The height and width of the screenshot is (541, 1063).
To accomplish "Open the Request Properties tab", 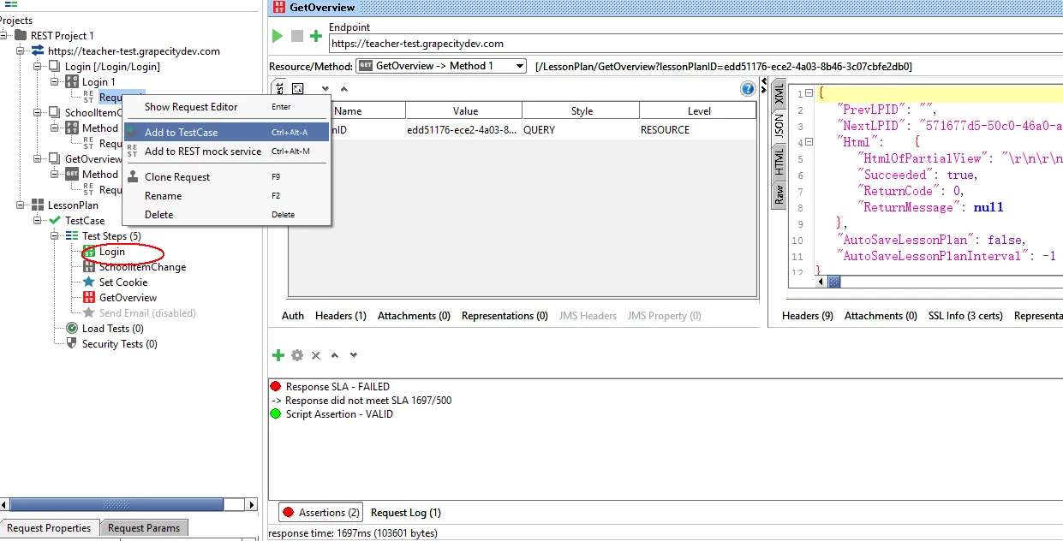I will click(x=49, y=528).
